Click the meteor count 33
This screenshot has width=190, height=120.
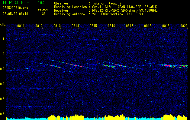click(44, 14)
